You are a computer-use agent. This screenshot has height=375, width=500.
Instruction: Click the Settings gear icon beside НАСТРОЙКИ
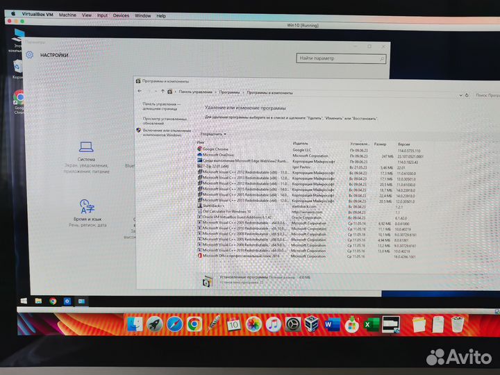point(29,55)
